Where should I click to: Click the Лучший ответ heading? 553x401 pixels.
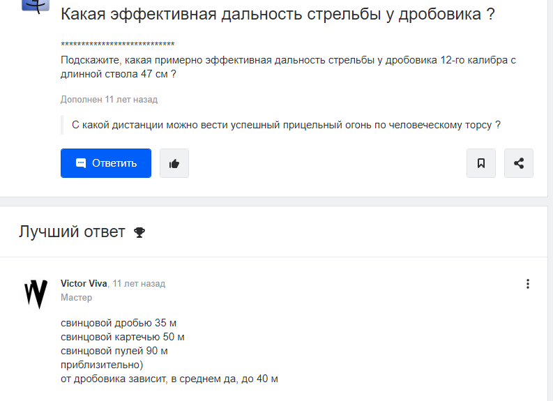point(72,232)
